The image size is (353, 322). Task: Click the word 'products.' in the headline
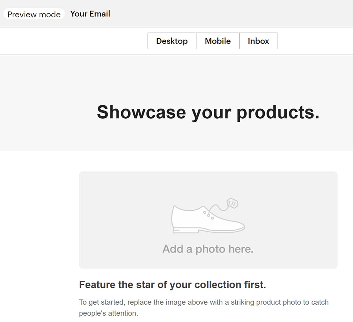click(278, 112)
